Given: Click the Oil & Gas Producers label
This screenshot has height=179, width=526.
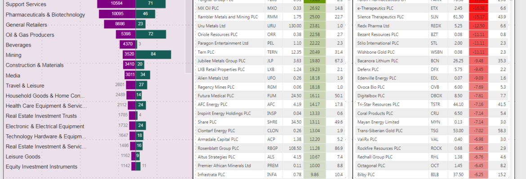Looking at the screenshot, I should coord(30,35).
